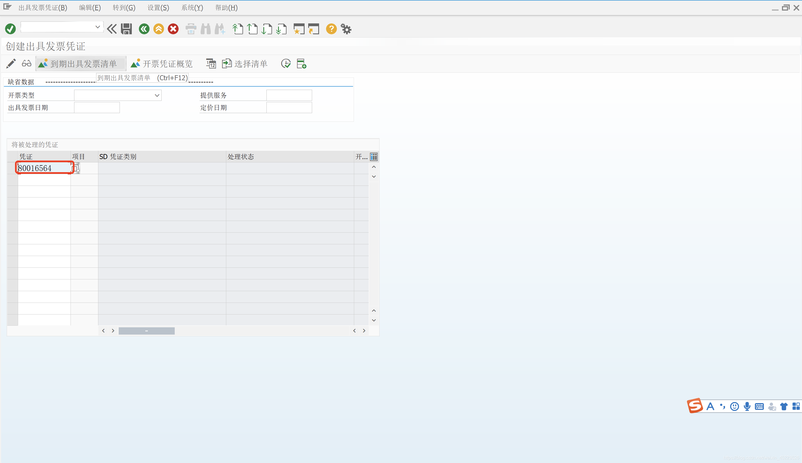Click the orange Exit up-arrow icon
This screenshot has width=802, height=463.
pos(158,29)
